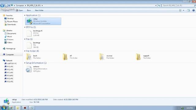Change view using the view icon
Image resolution: width=196 pixels, height=110 pixels.
(x=180, y=10)
